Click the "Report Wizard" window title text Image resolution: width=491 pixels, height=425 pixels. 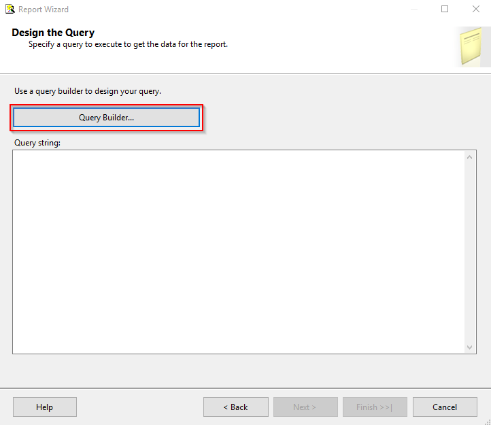click(44, 10)
